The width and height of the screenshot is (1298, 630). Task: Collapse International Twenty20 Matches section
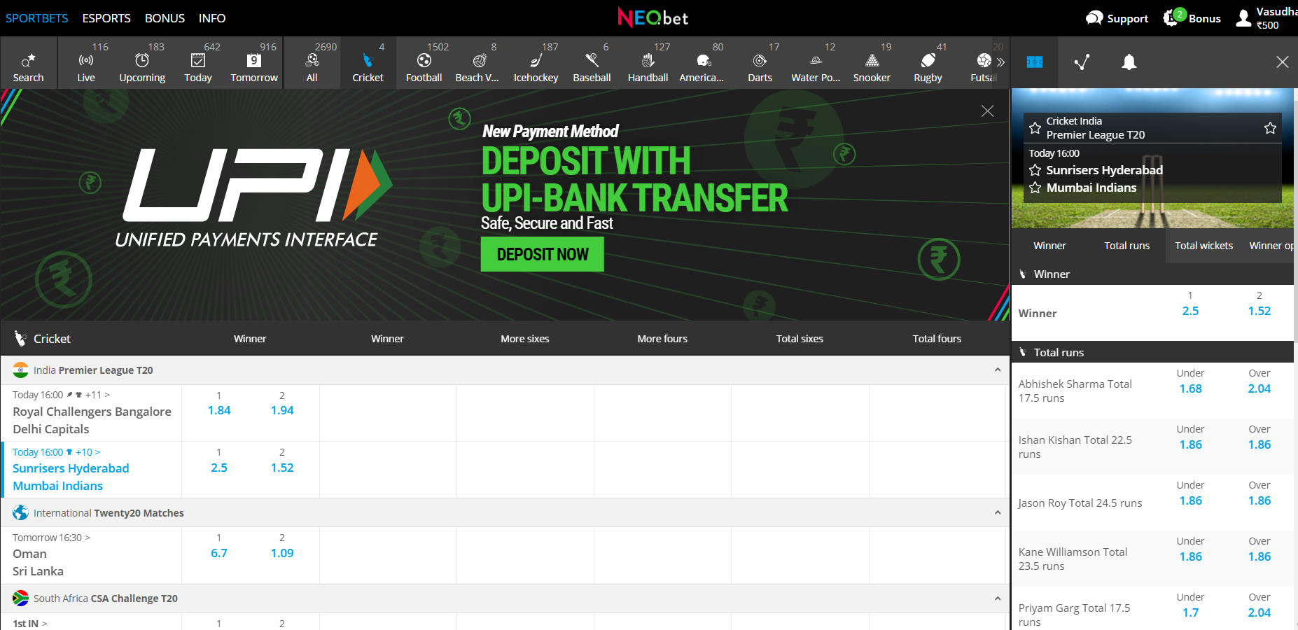click(x=998, y=512)
